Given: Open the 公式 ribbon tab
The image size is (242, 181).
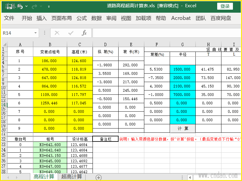Looking at the screenshot, I should click(82, 18).
